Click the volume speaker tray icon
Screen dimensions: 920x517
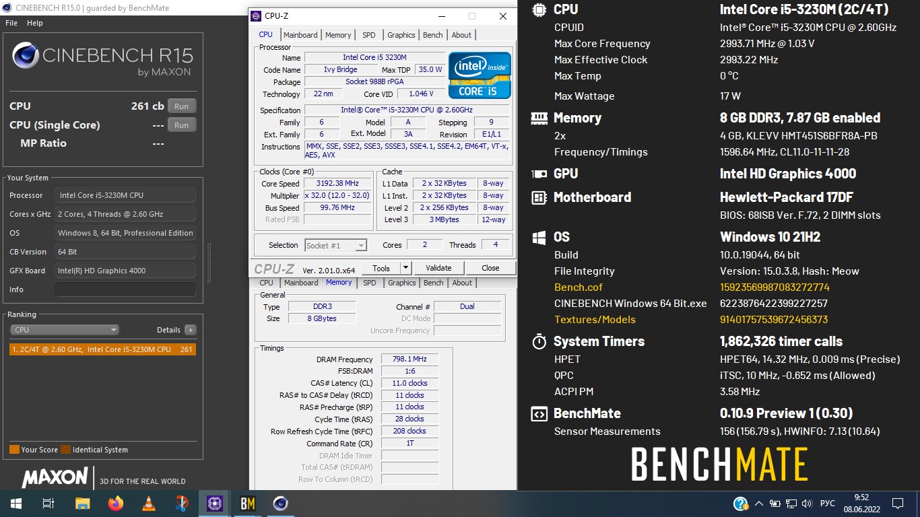(807, 504)
